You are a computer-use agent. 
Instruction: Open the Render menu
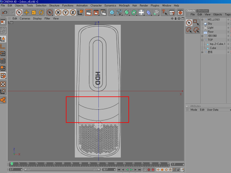click(x=144, y=5)
